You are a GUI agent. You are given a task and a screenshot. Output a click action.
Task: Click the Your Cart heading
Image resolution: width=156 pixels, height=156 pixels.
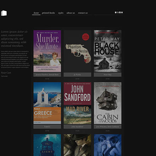click(6, 73)
